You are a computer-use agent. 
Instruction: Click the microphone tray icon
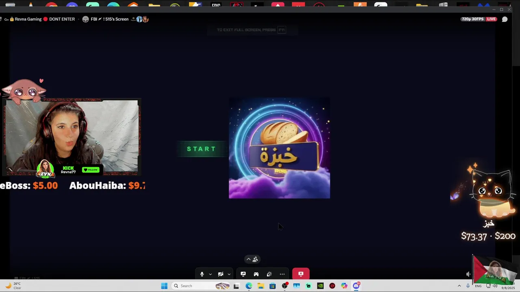468,286
